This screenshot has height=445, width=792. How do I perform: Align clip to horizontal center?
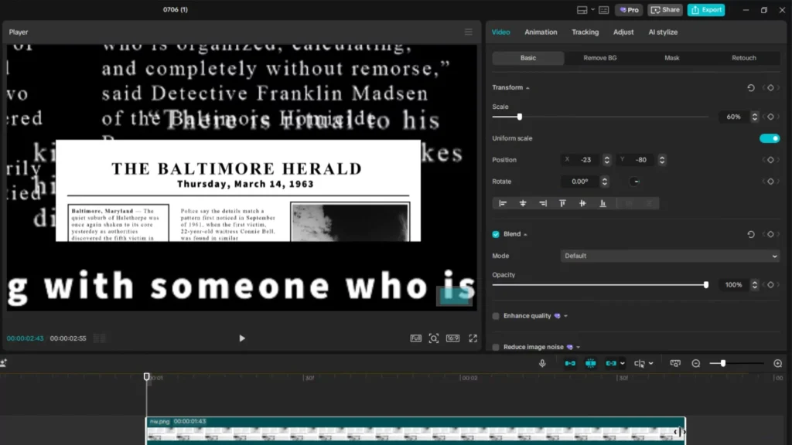click(523, 203)
